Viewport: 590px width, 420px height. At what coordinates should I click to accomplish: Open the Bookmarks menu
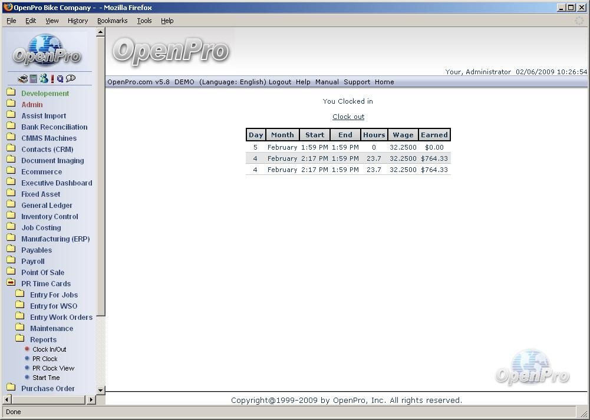tap(112, 21)
